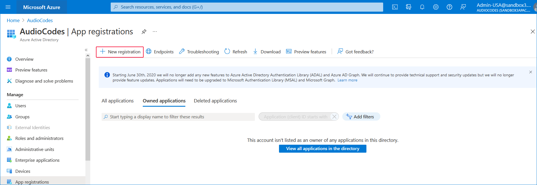Close the App registrations blade

pos(532,31)
